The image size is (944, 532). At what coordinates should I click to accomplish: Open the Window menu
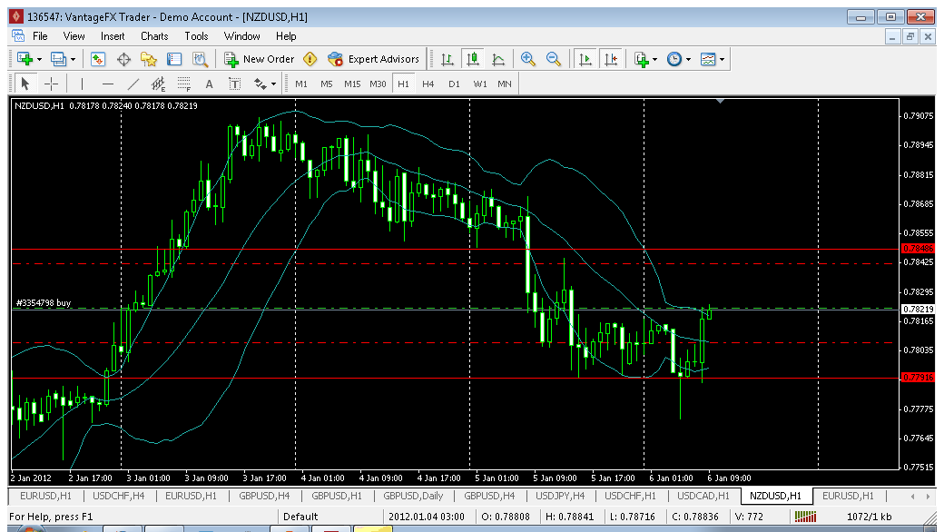242,36
